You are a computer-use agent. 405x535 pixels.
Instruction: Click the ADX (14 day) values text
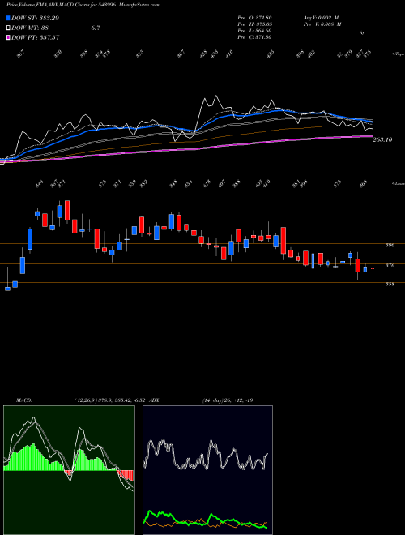[228, 400]
